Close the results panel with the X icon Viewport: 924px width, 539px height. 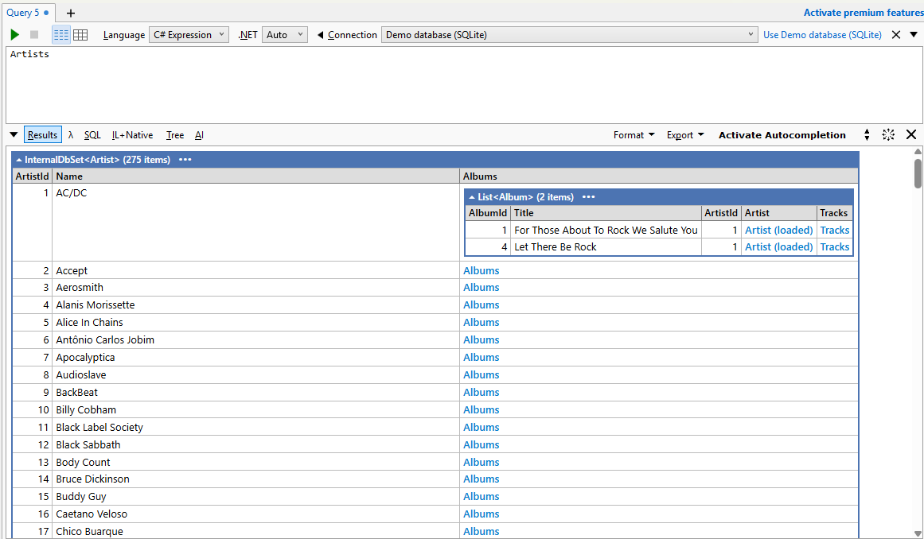(911, 134)
